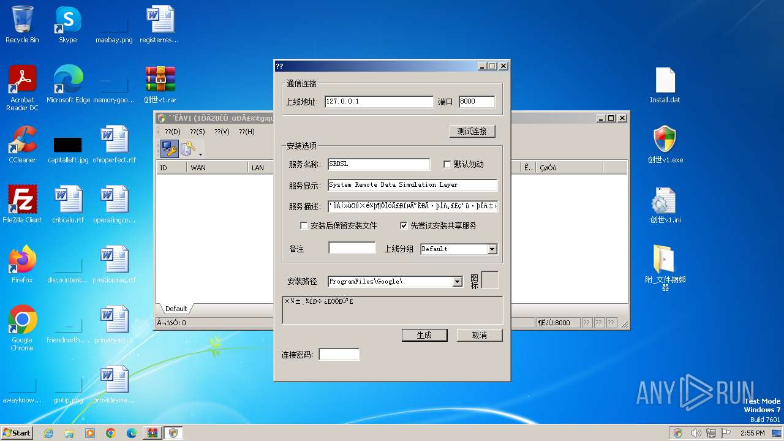Image resolution: width=784 pixels, height=441 pixels.
Task: Open FileZilla Client shortcut
Action: (22, 205)
